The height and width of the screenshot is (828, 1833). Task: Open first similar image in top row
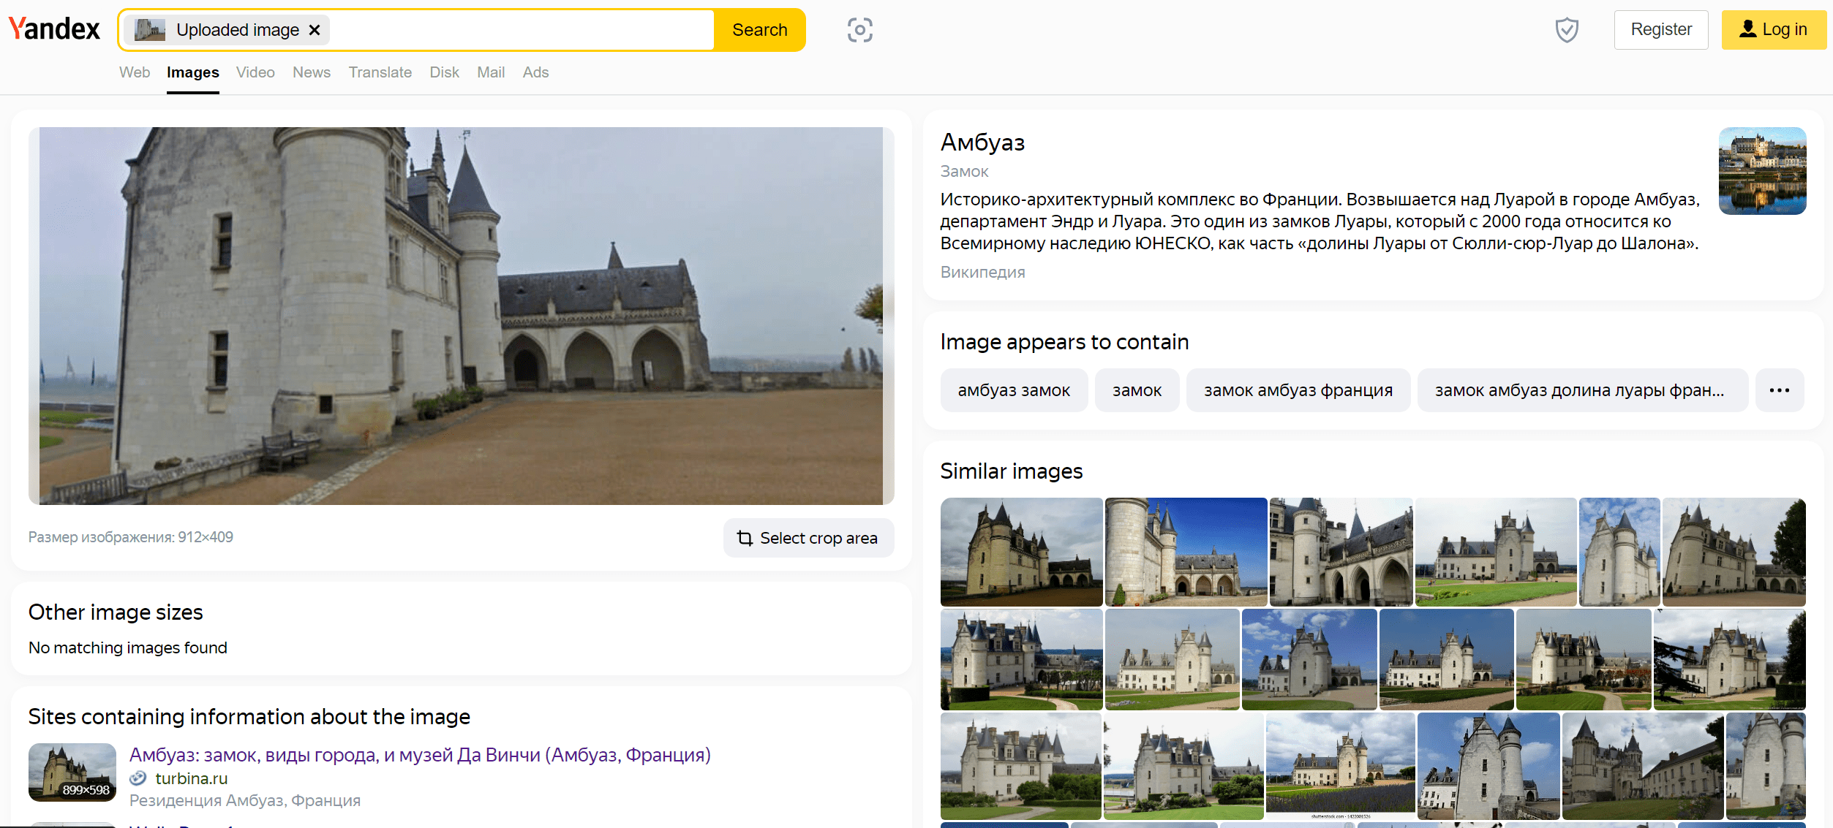click(1021, 552)
